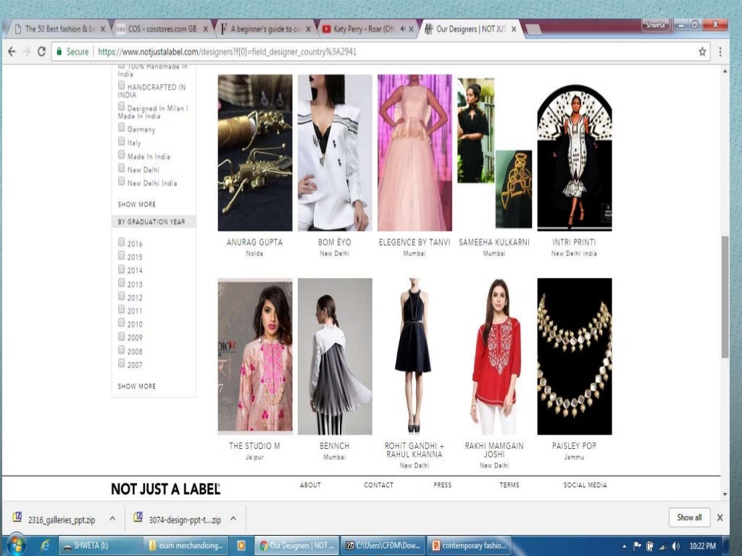Close the Our Designers tab

coord(514,29)
